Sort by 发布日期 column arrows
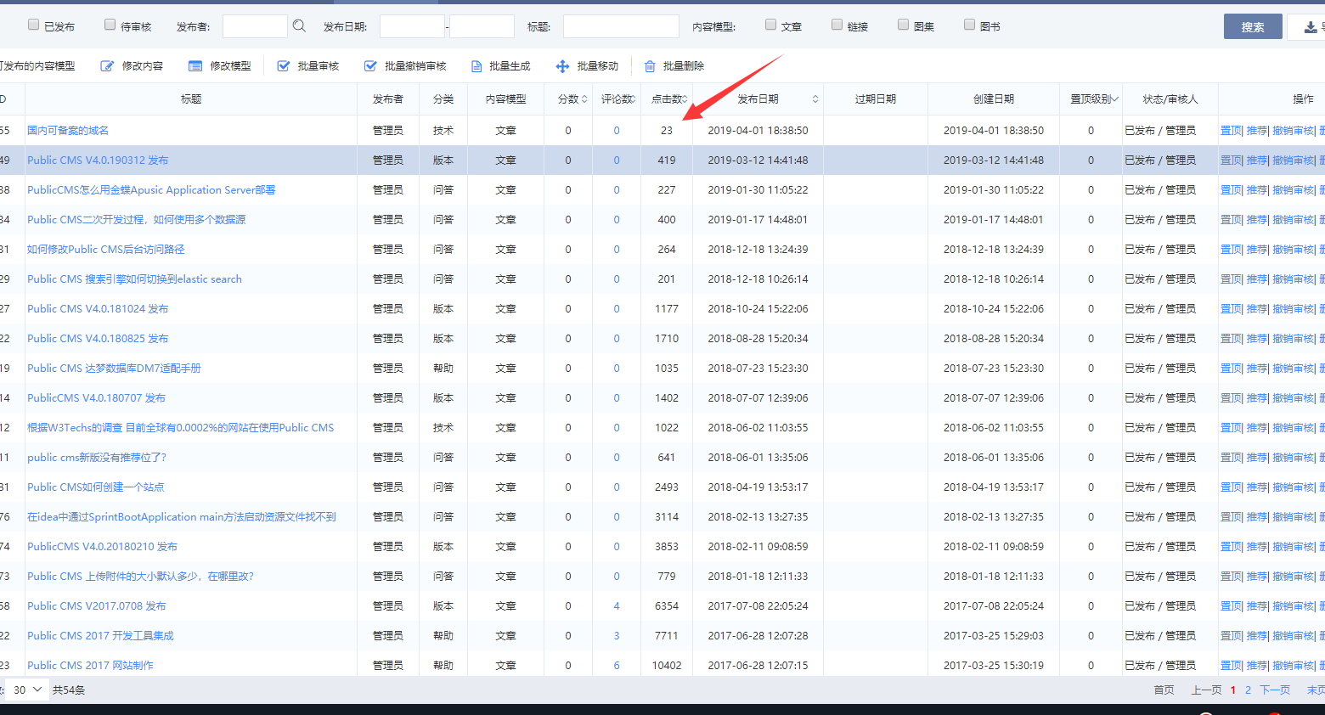Image resolution: width=1325 pixels, height=715 pixels. (815, 99)
